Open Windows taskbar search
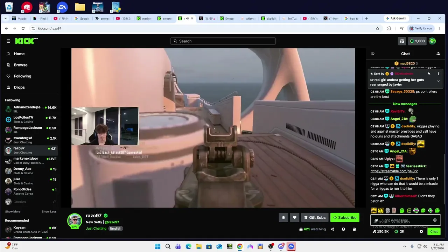This screenshot has height=252, width=448. click(x=168, y=246)
